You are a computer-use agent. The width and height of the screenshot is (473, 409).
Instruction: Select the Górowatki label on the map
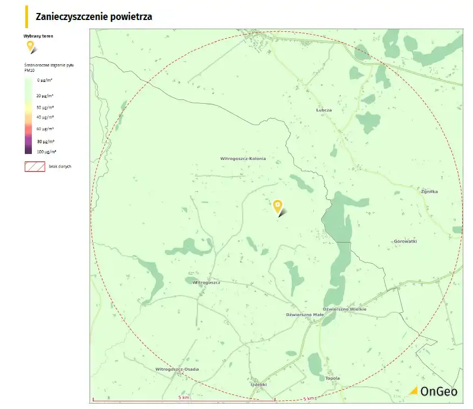click(406, 241)
